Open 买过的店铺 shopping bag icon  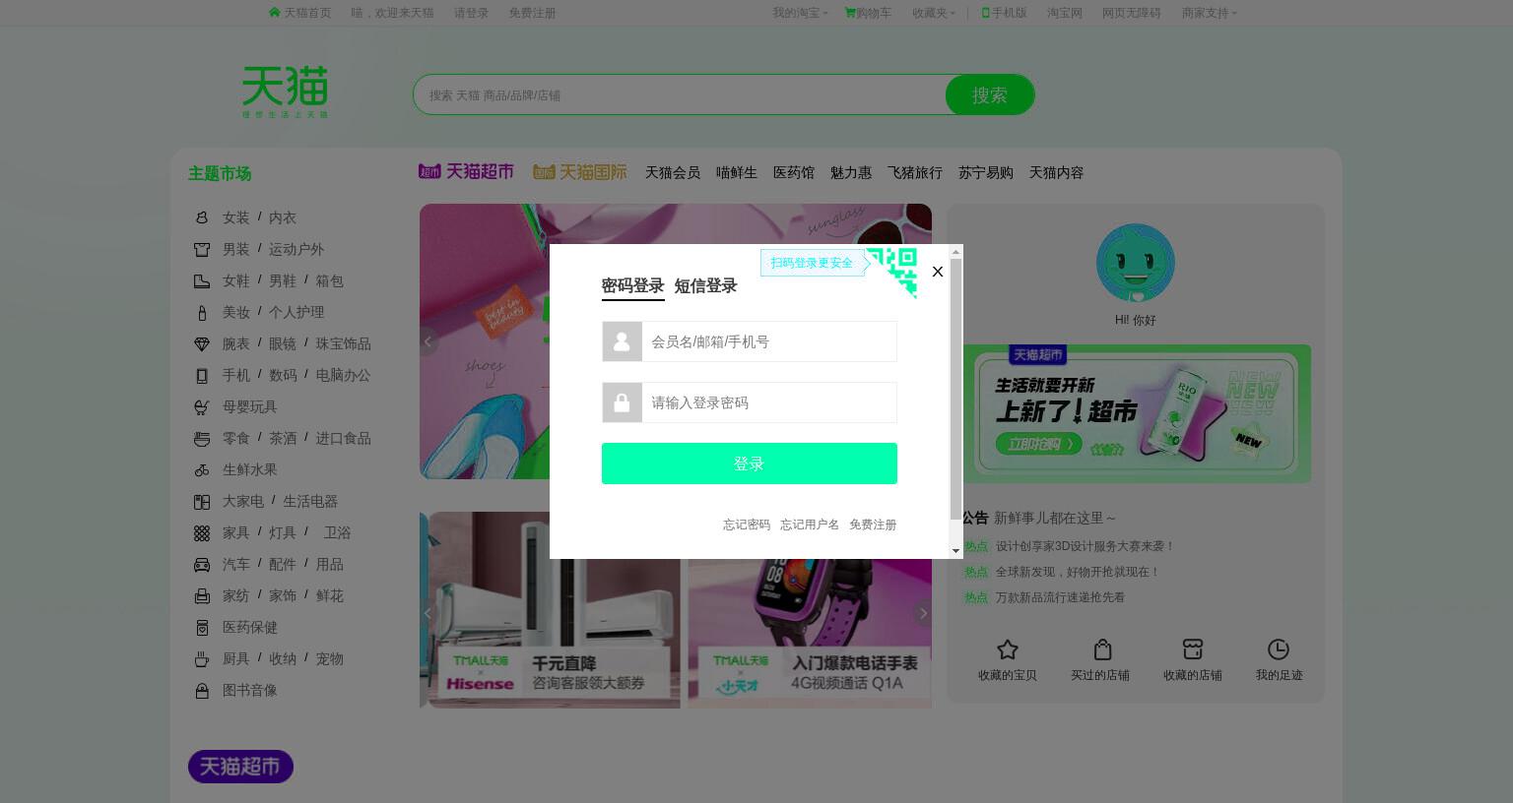[x=1102, y=649]
